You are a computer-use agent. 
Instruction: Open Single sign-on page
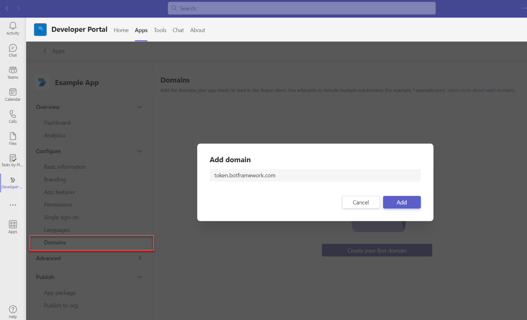point(61,217)
